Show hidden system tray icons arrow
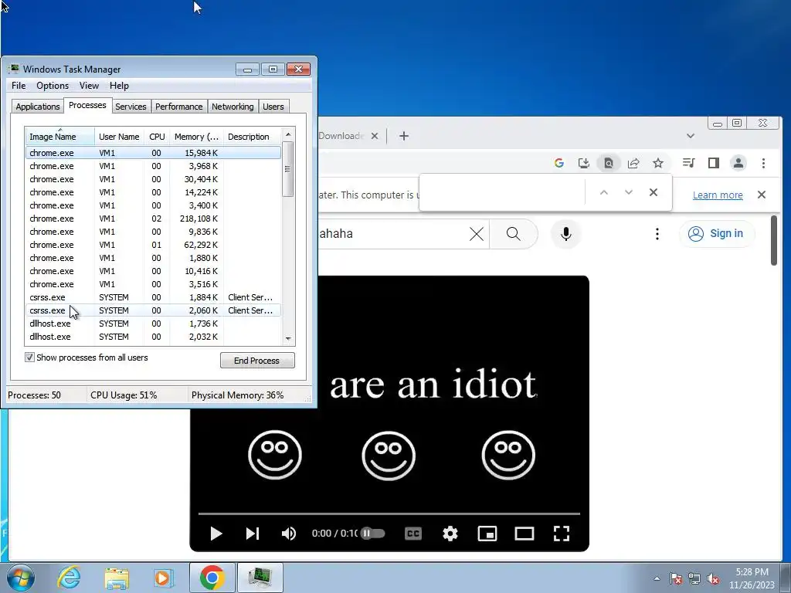791x593 pixels. [x=657, y=578]
